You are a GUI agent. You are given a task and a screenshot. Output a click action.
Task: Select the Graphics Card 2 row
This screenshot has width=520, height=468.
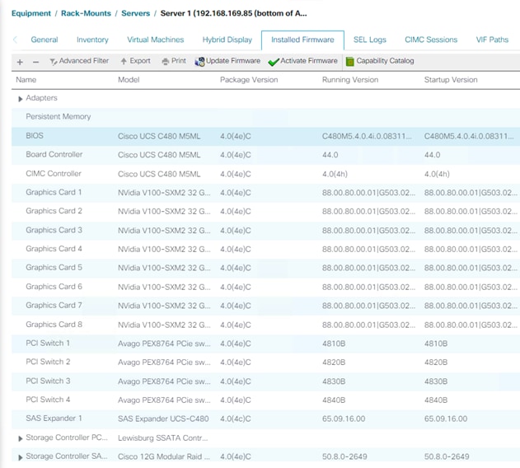point(265,211)
